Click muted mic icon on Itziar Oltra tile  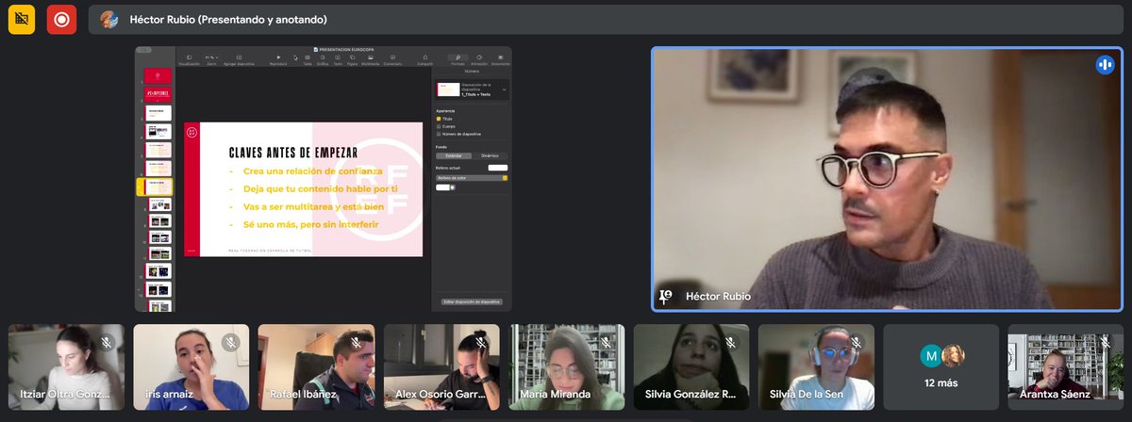point(107,343)
